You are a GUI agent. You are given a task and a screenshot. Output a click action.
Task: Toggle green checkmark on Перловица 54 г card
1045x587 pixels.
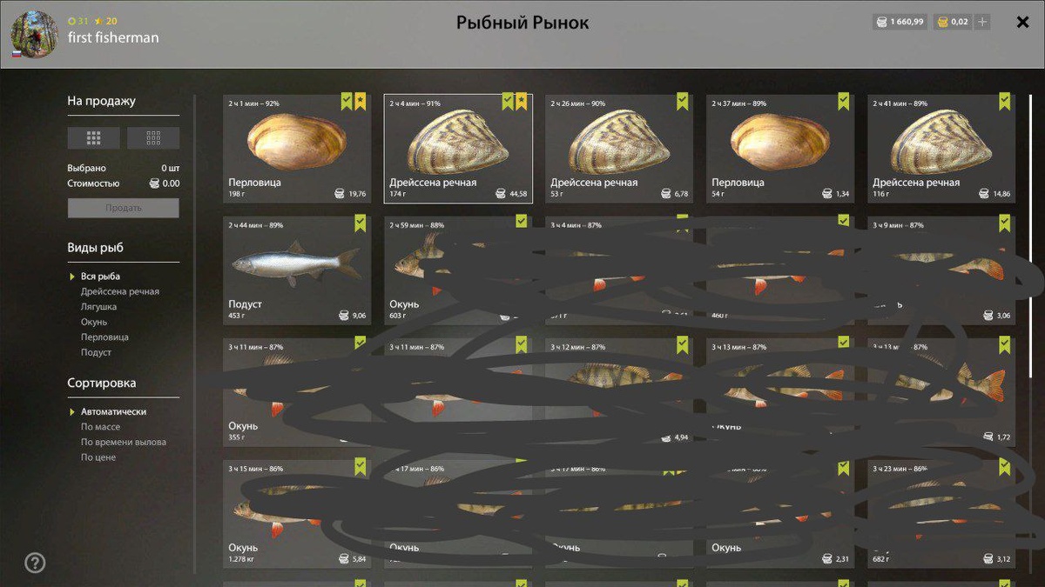844,103
